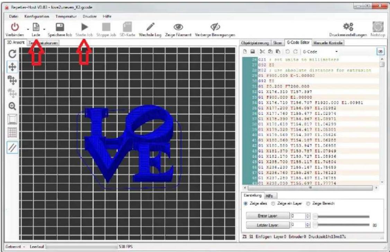Open the Datei menu
390x252 pixels.
[14, 16]
